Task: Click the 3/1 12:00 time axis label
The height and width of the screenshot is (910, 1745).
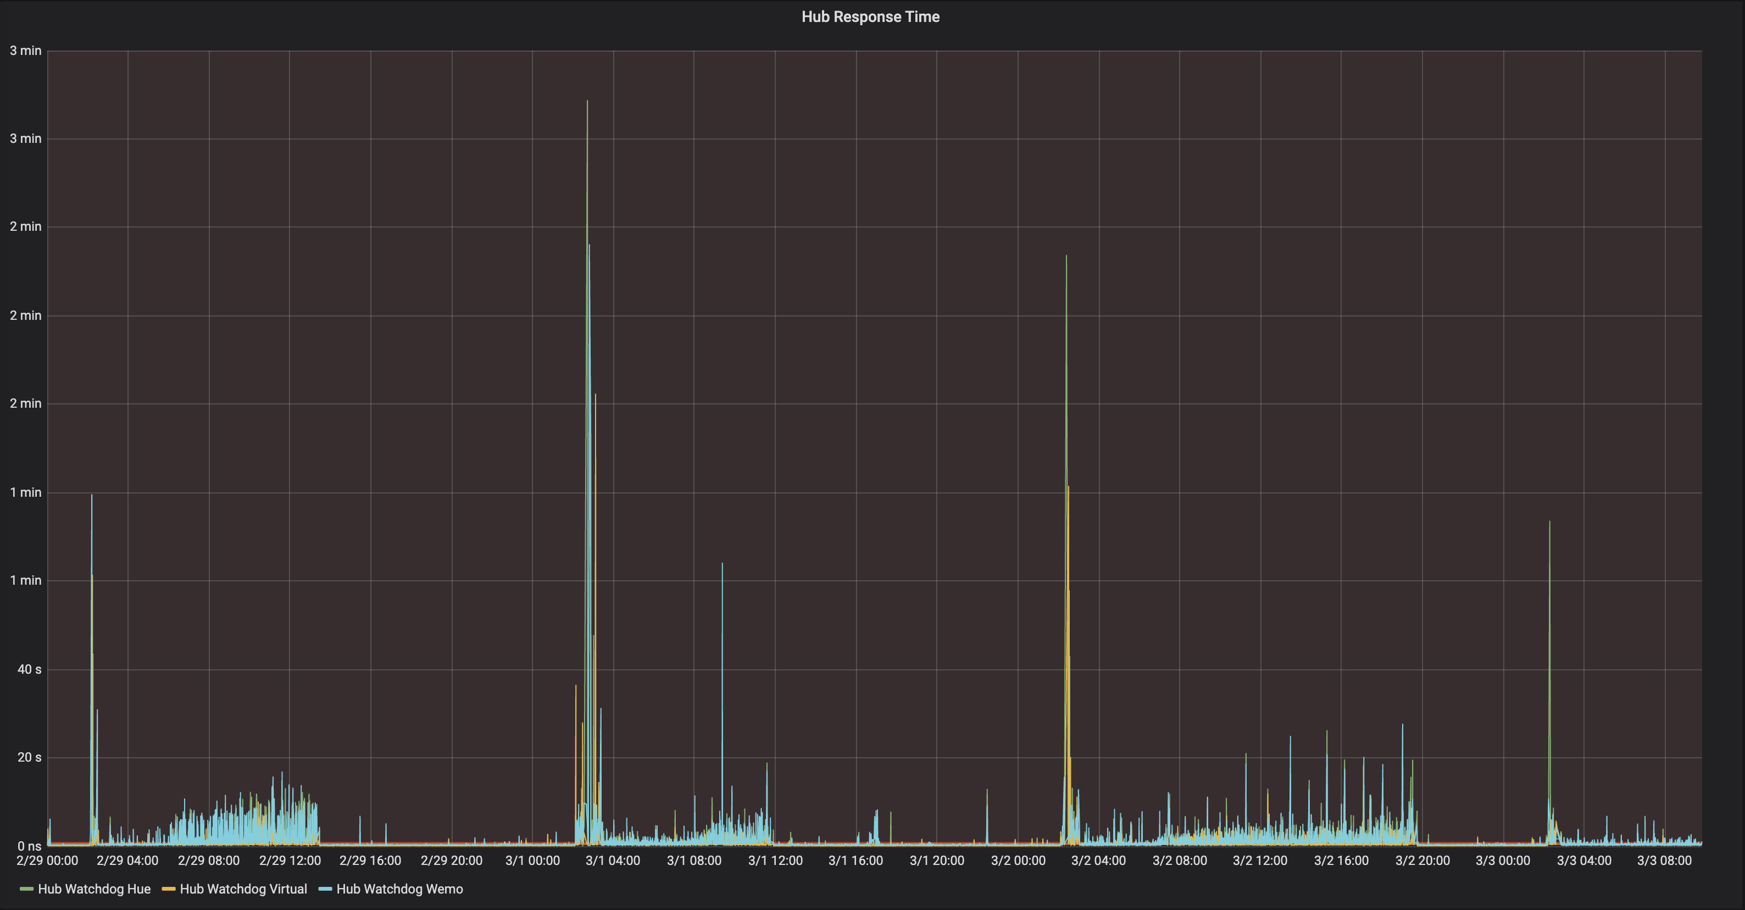Action: 775,861
